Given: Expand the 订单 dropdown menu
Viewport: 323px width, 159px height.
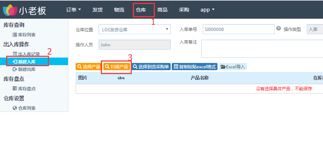Looking at the screenshot, I should pos(74,10).
